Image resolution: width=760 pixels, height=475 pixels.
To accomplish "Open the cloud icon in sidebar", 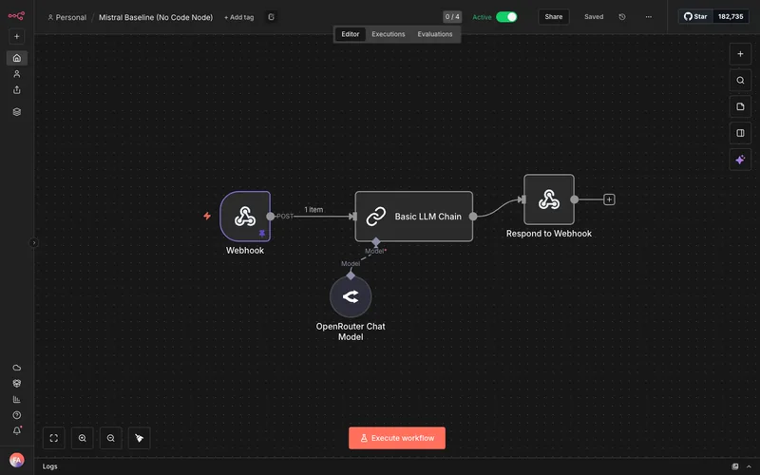I will pyautogui.click(x=17, y=368).
